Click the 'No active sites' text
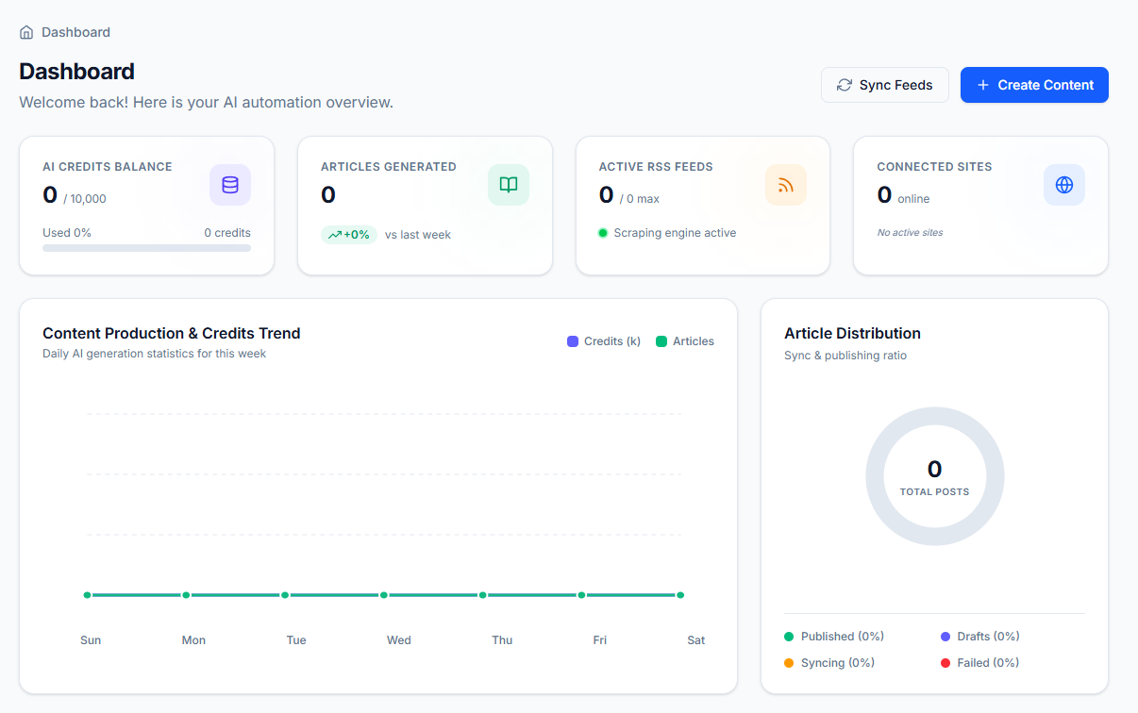The height and width of the screenshot is (713, 1138). 910,232
